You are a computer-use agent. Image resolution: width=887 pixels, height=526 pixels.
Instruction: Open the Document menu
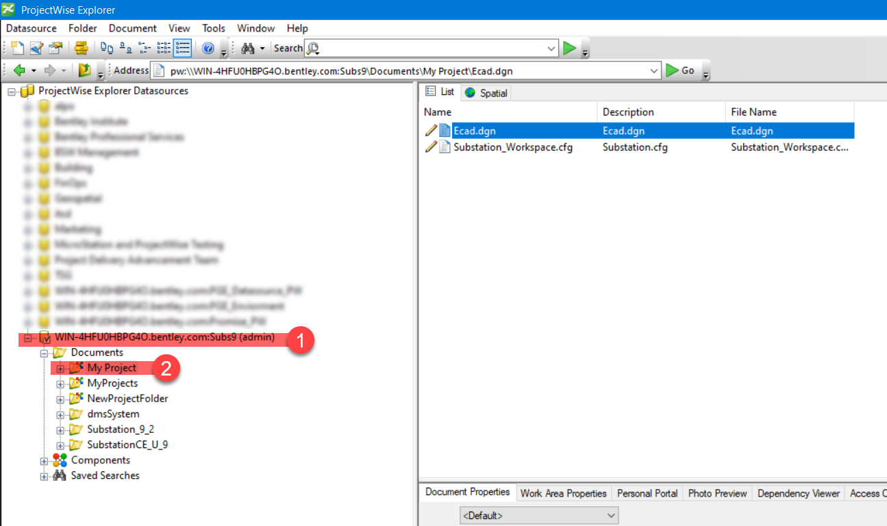(x=133, y=28)
